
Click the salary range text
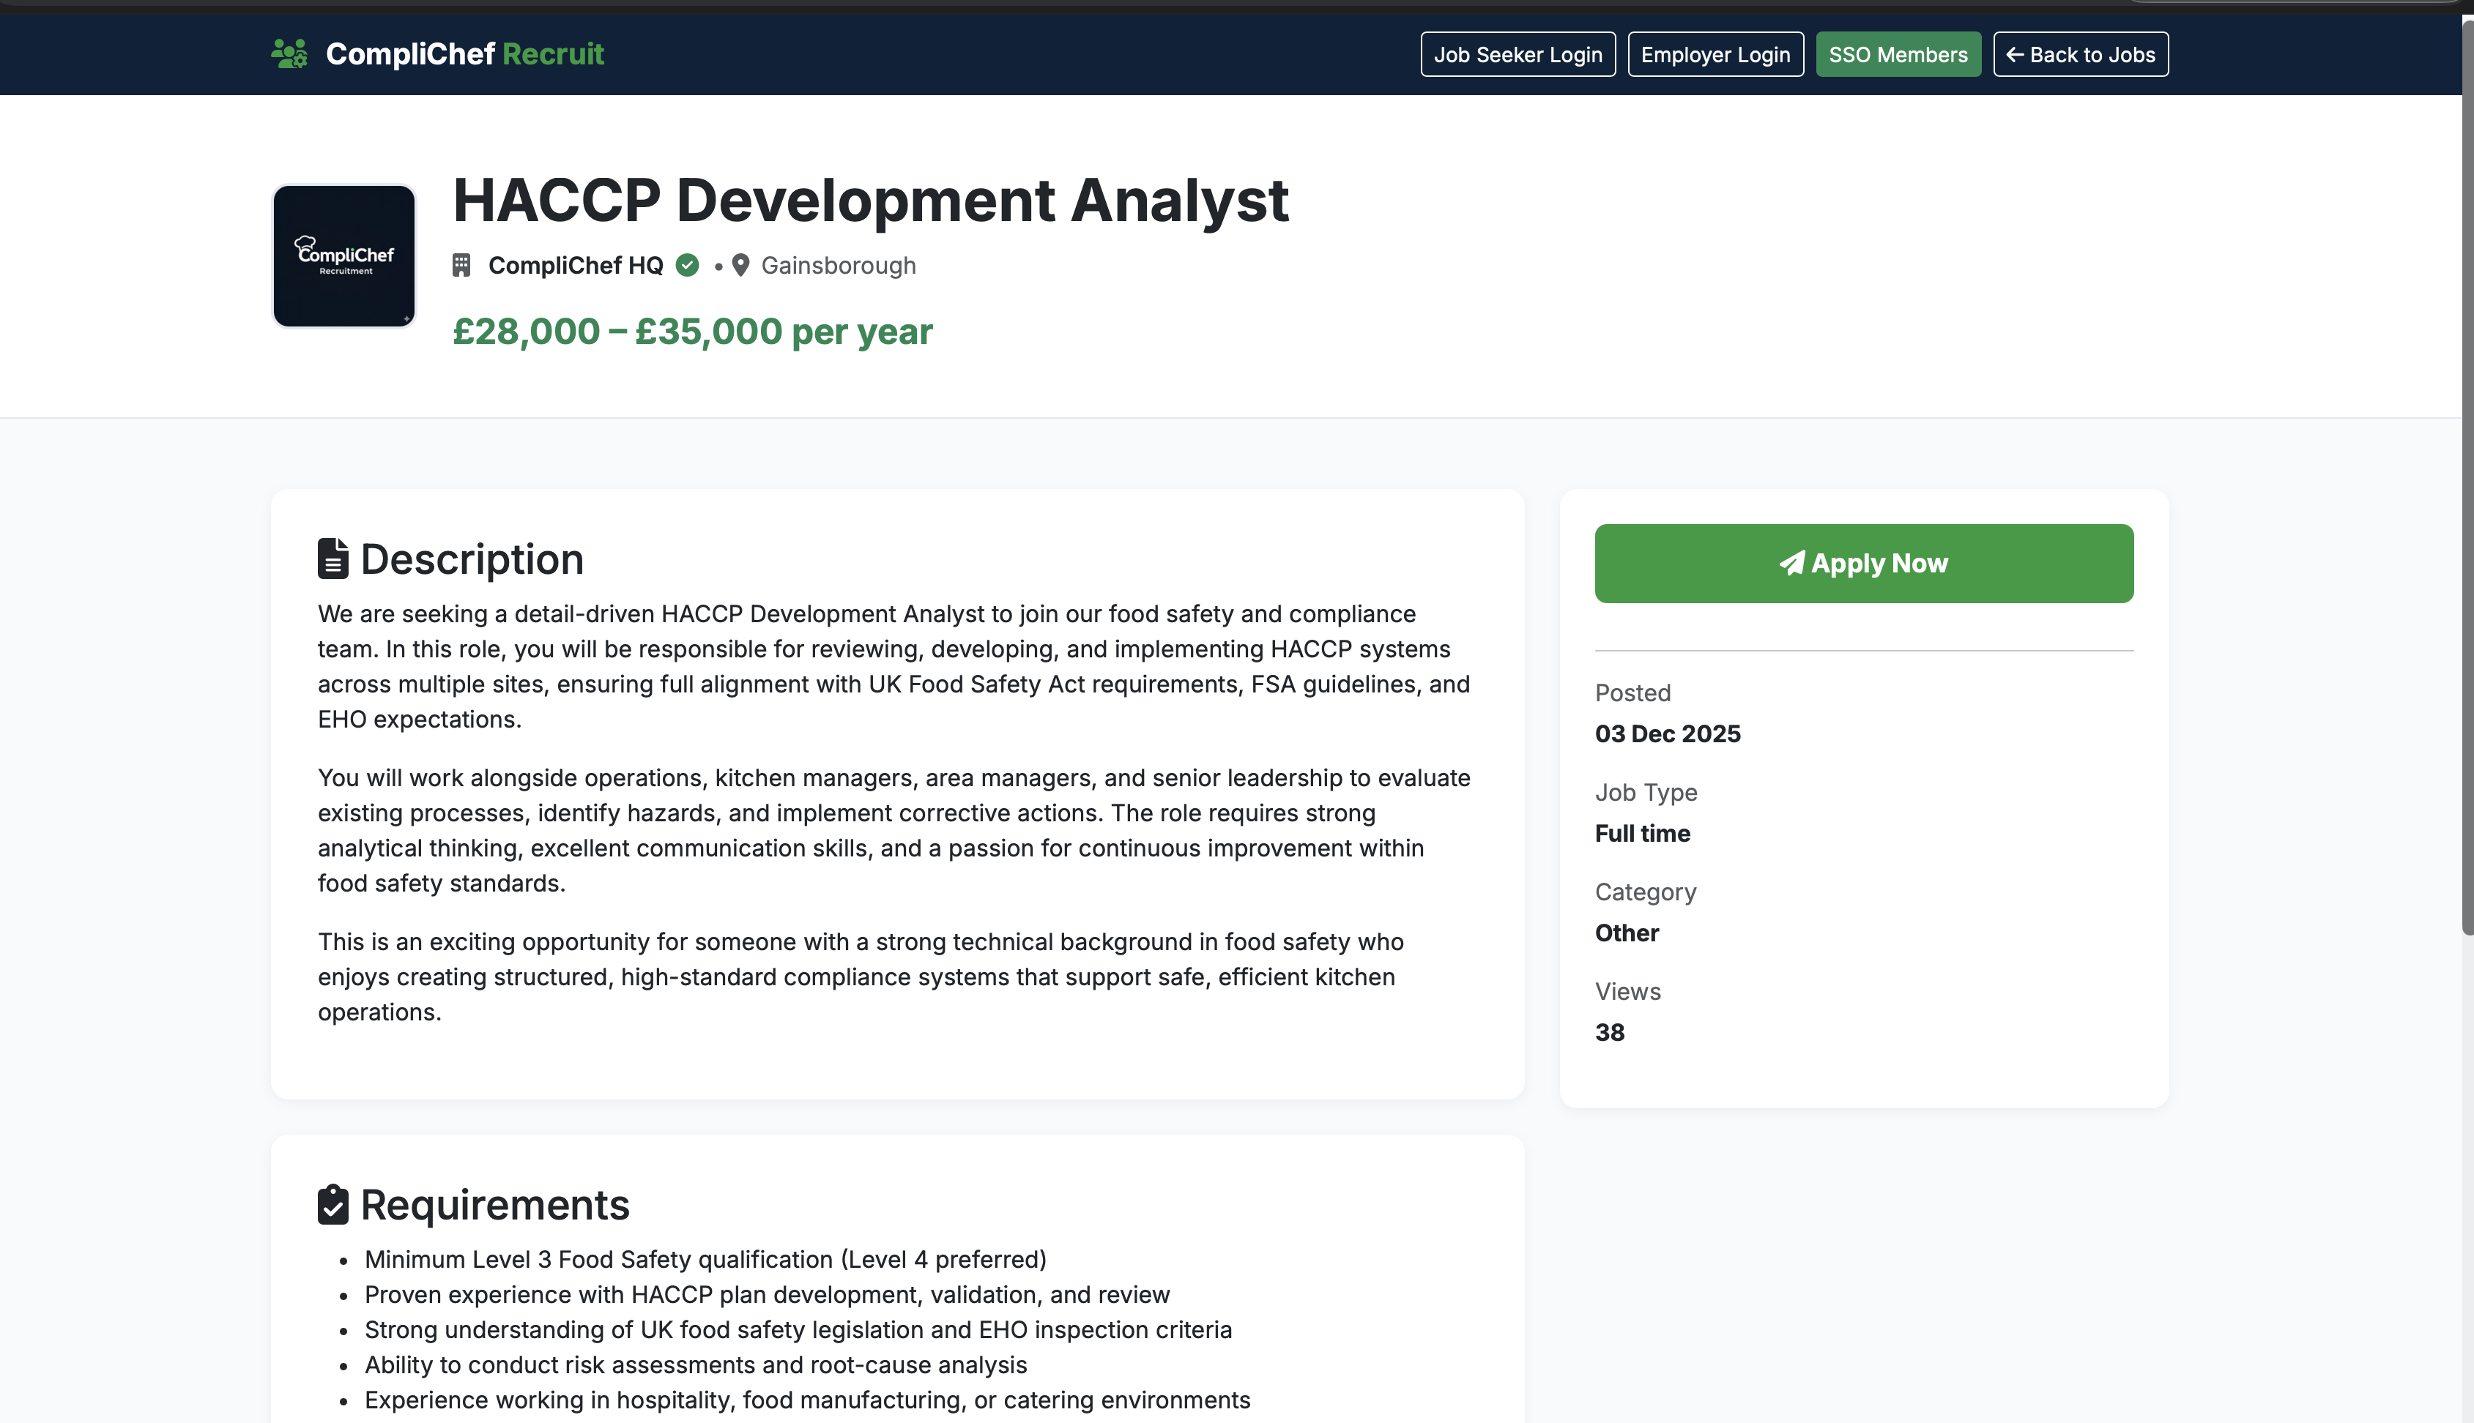tap(692, 332)
